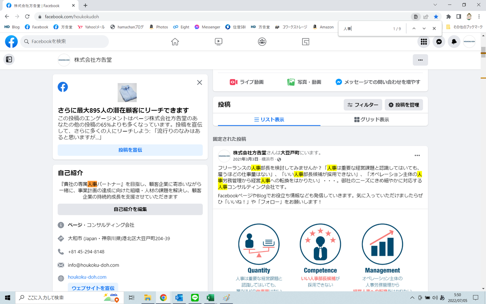The height and width of the screenshot is (304, 486).
Task: Toggle the left sidebar panel icon
Action: tap(9, 60)
